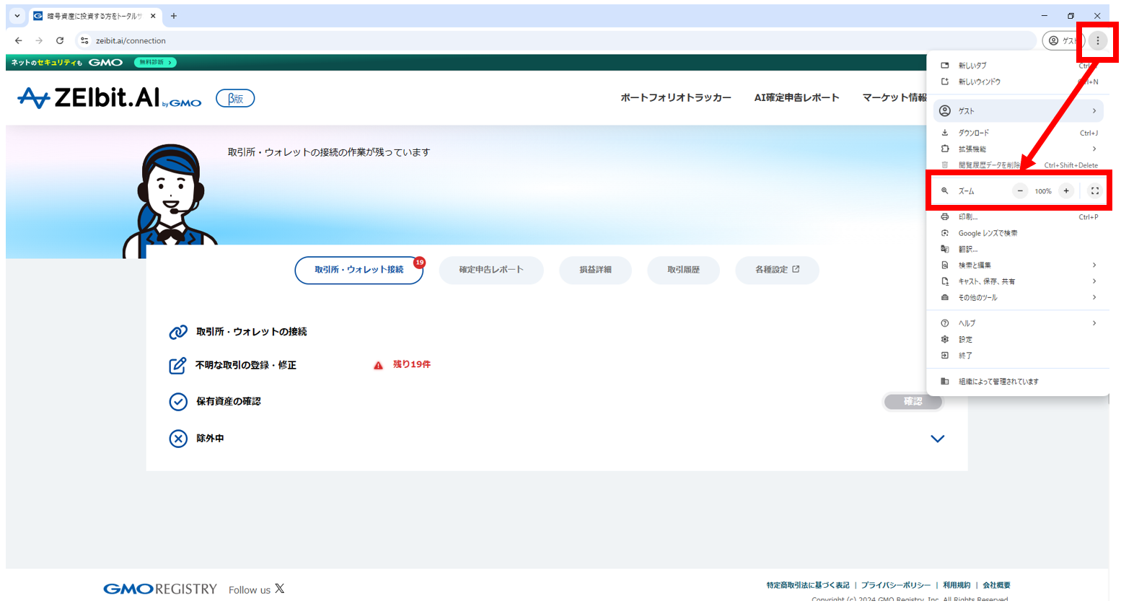Select 新しいタブ from the menu

coord(1018,66)
